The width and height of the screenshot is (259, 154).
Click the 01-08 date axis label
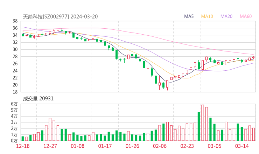click(78, 146)
